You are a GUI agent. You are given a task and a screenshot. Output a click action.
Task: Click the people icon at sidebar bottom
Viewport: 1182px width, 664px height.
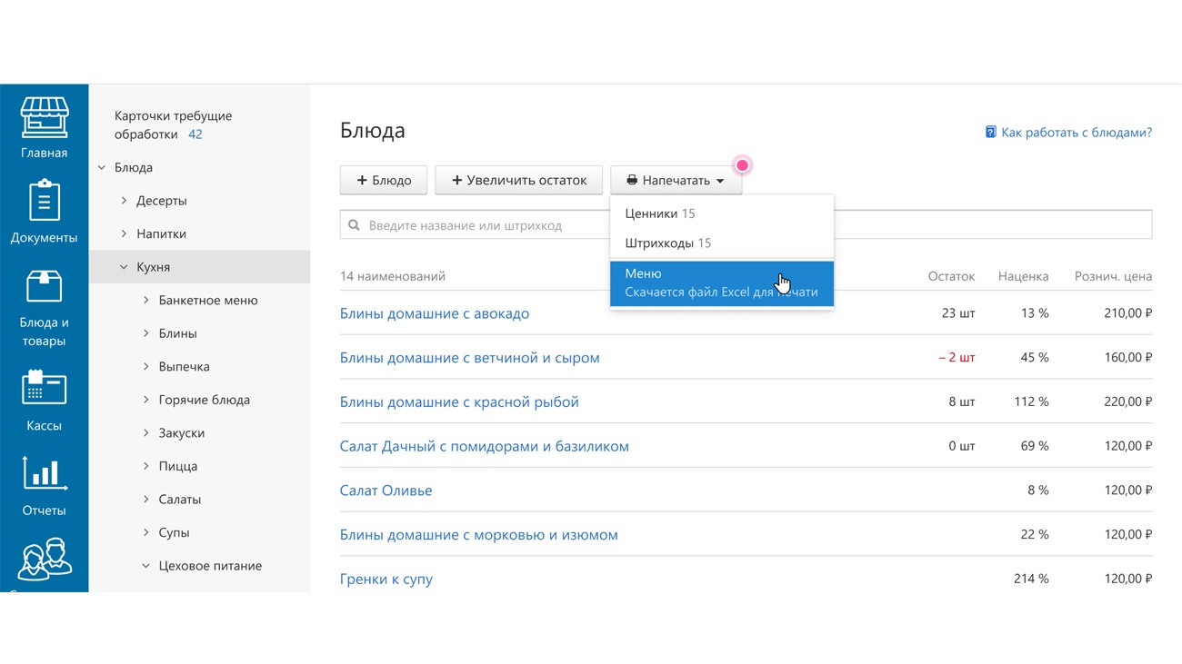[x=44, y=559]
